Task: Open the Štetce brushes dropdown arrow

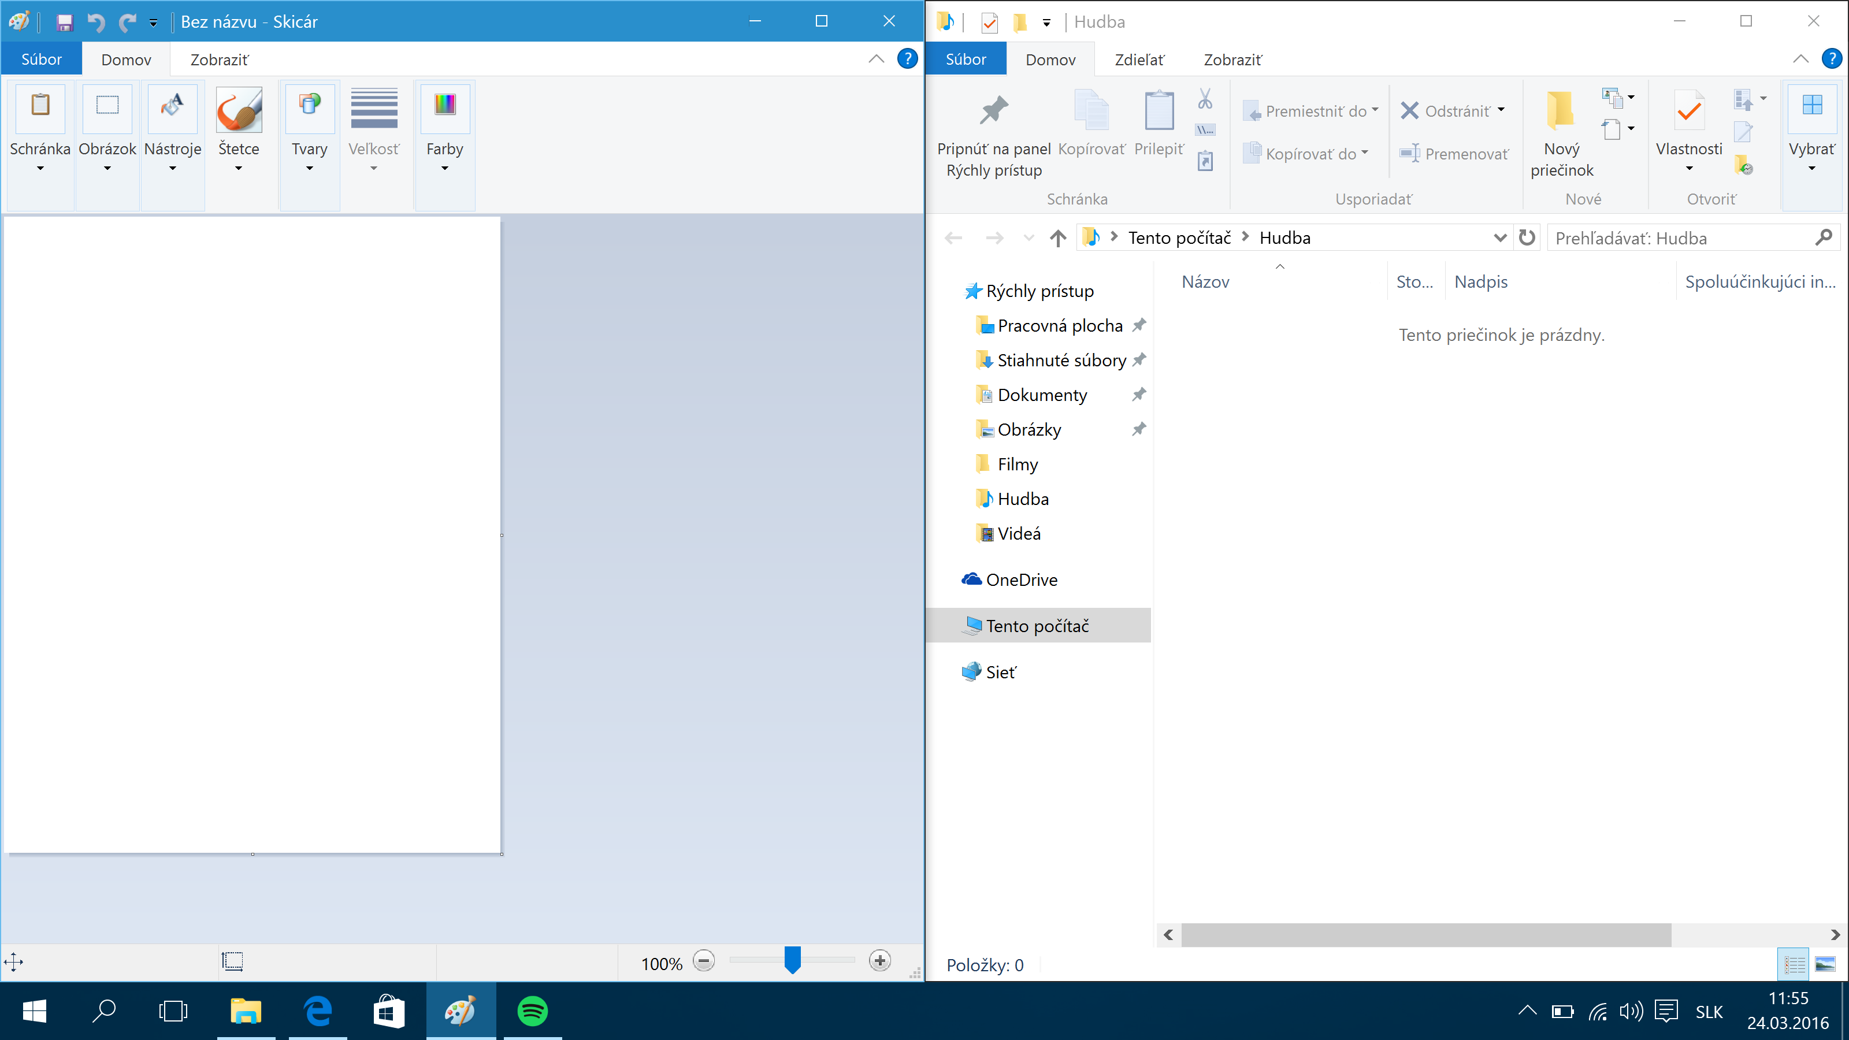Action: point(239,169)
